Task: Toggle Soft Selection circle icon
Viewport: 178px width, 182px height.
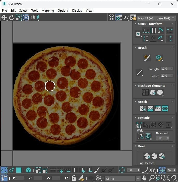Action: pos(122,170)
